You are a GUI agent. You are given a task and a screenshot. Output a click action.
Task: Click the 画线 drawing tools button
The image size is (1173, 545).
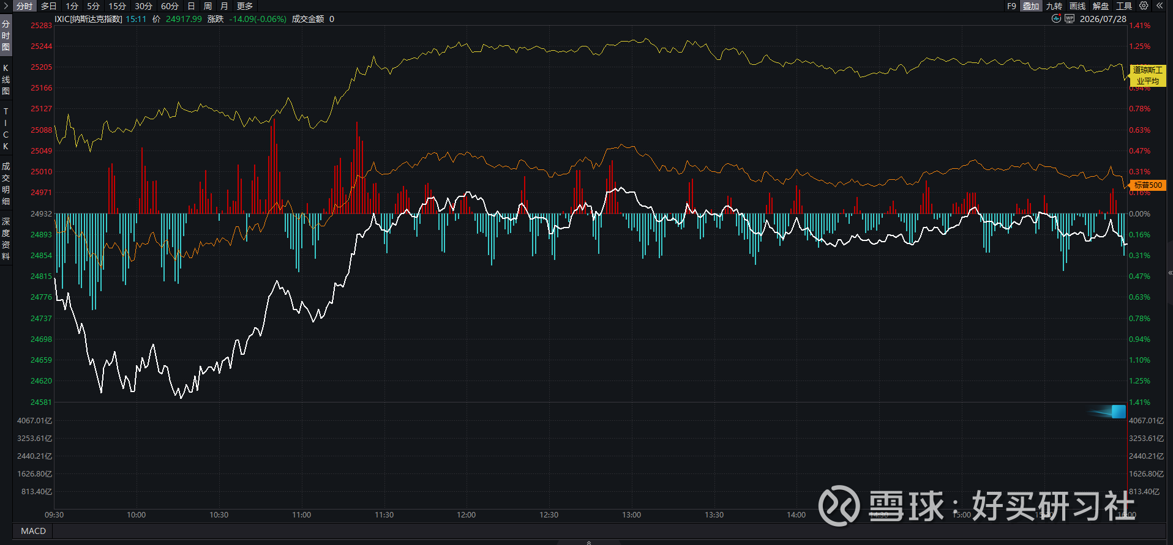pyautogui.click(x=1077, y=6)
